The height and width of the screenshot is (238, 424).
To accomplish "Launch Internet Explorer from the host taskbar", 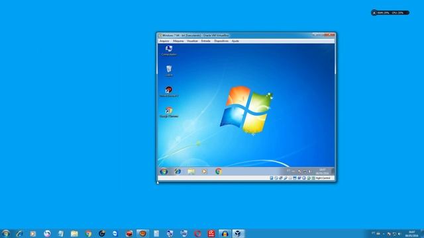I will pyautogui.click(x=19, y=233).
